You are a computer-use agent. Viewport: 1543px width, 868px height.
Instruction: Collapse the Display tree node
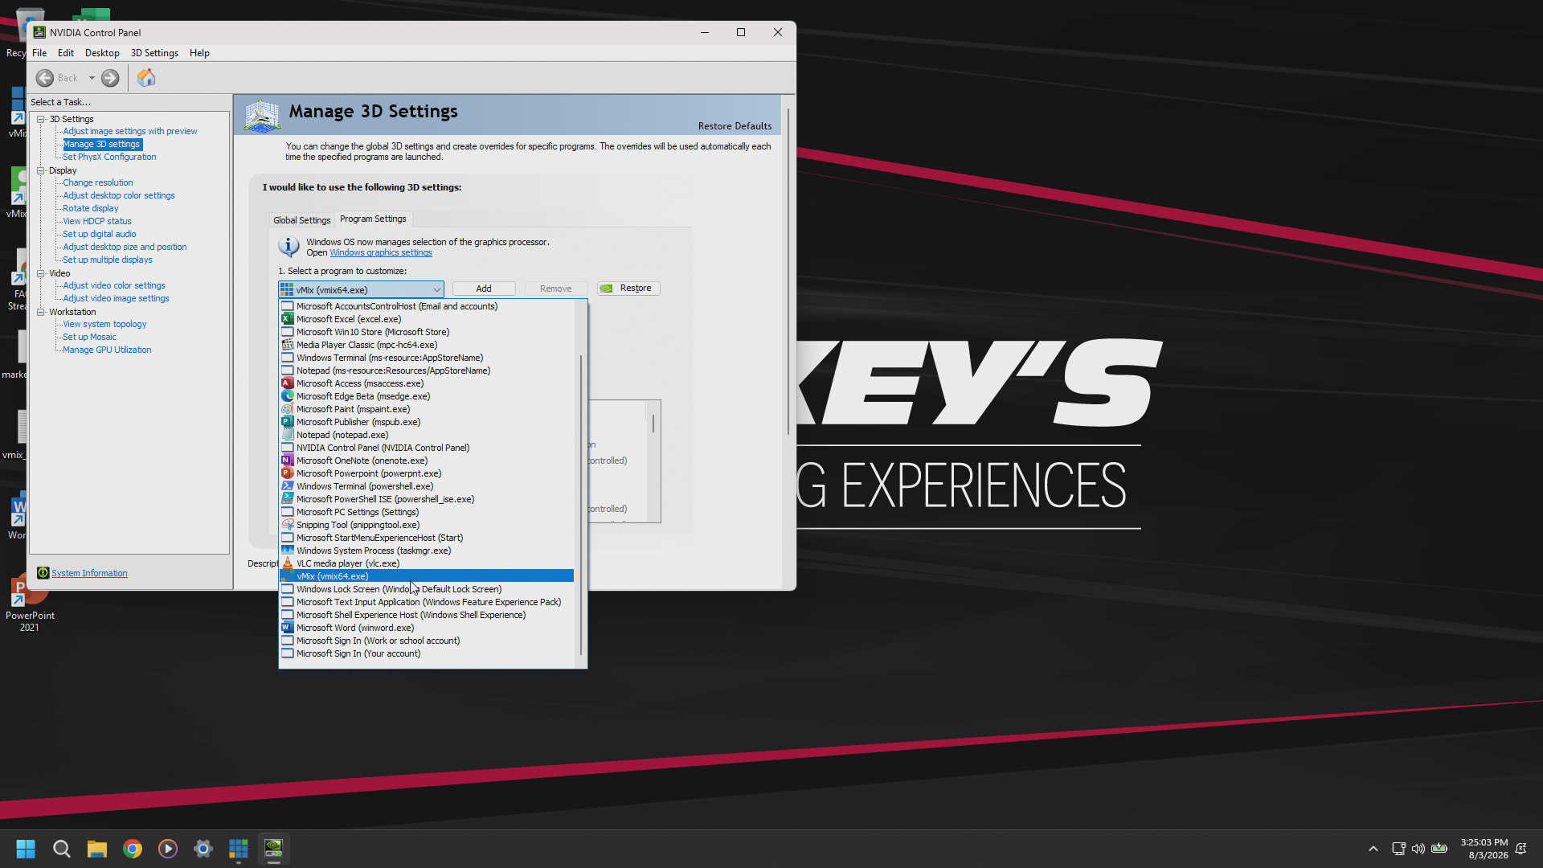pyautogui.click(x=40, y=170)
